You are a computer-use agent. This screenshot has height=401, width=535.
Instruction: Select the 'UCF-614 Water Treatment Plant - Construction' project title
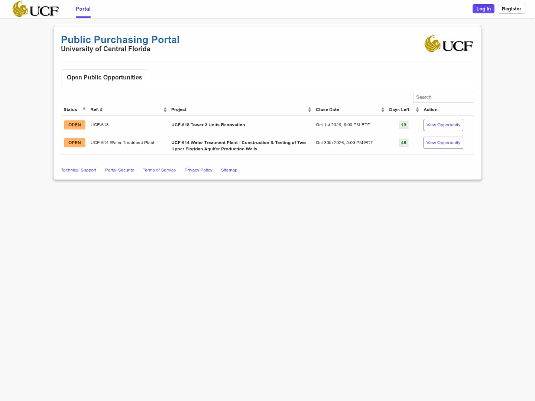point(239,146)
